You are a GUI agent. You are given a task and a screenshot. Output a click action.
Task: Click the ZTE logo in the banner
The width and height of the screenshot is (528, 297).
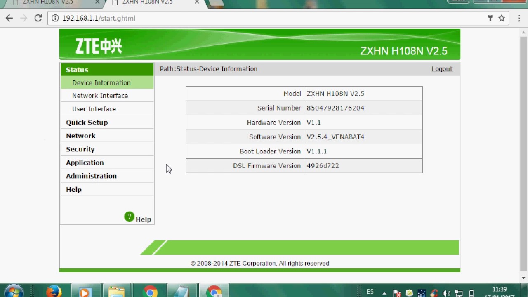[99, 46]
